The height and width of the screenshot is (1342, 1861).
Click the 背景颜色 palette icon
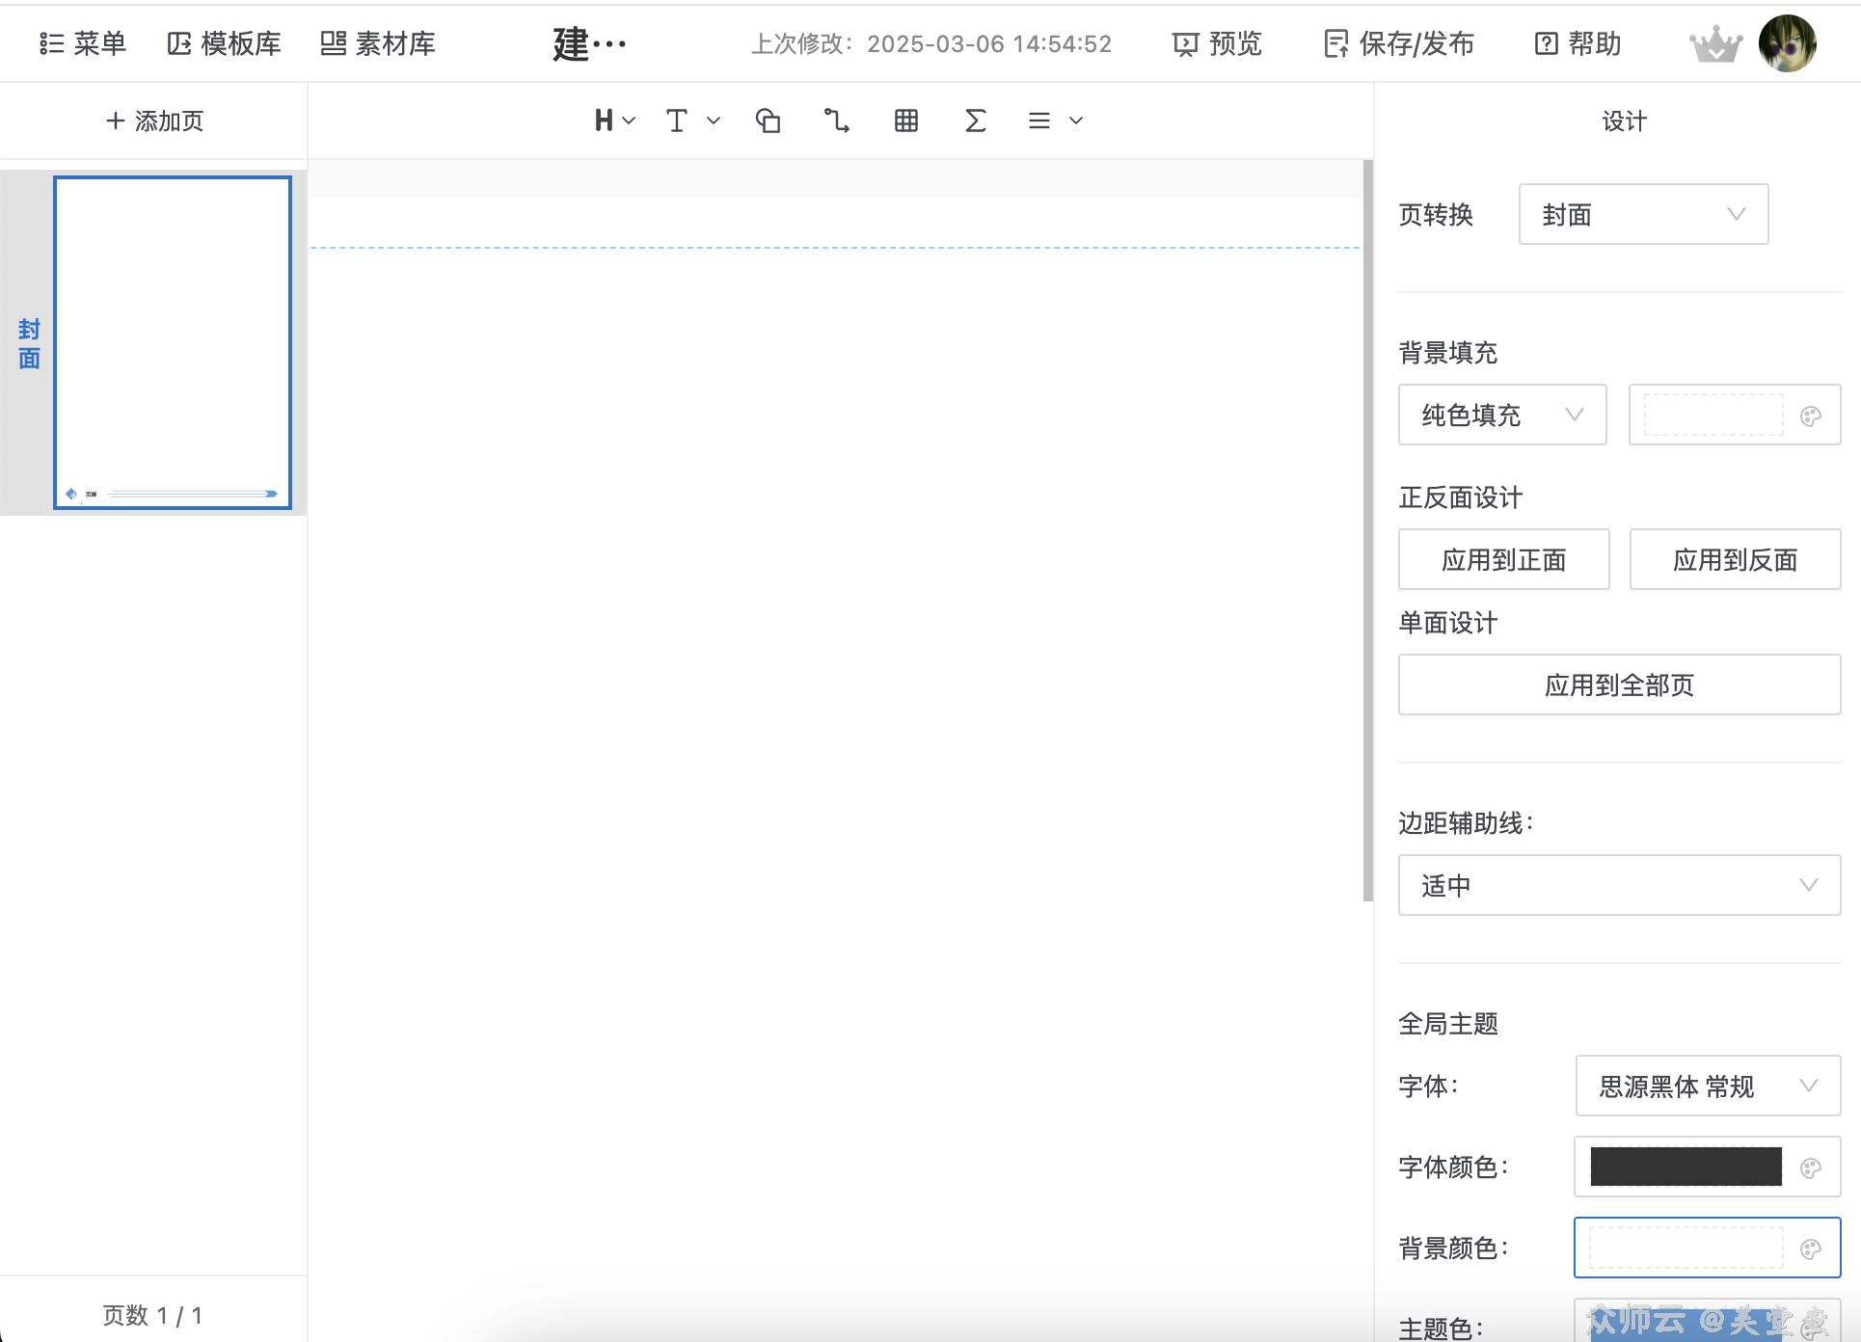1811,1248
